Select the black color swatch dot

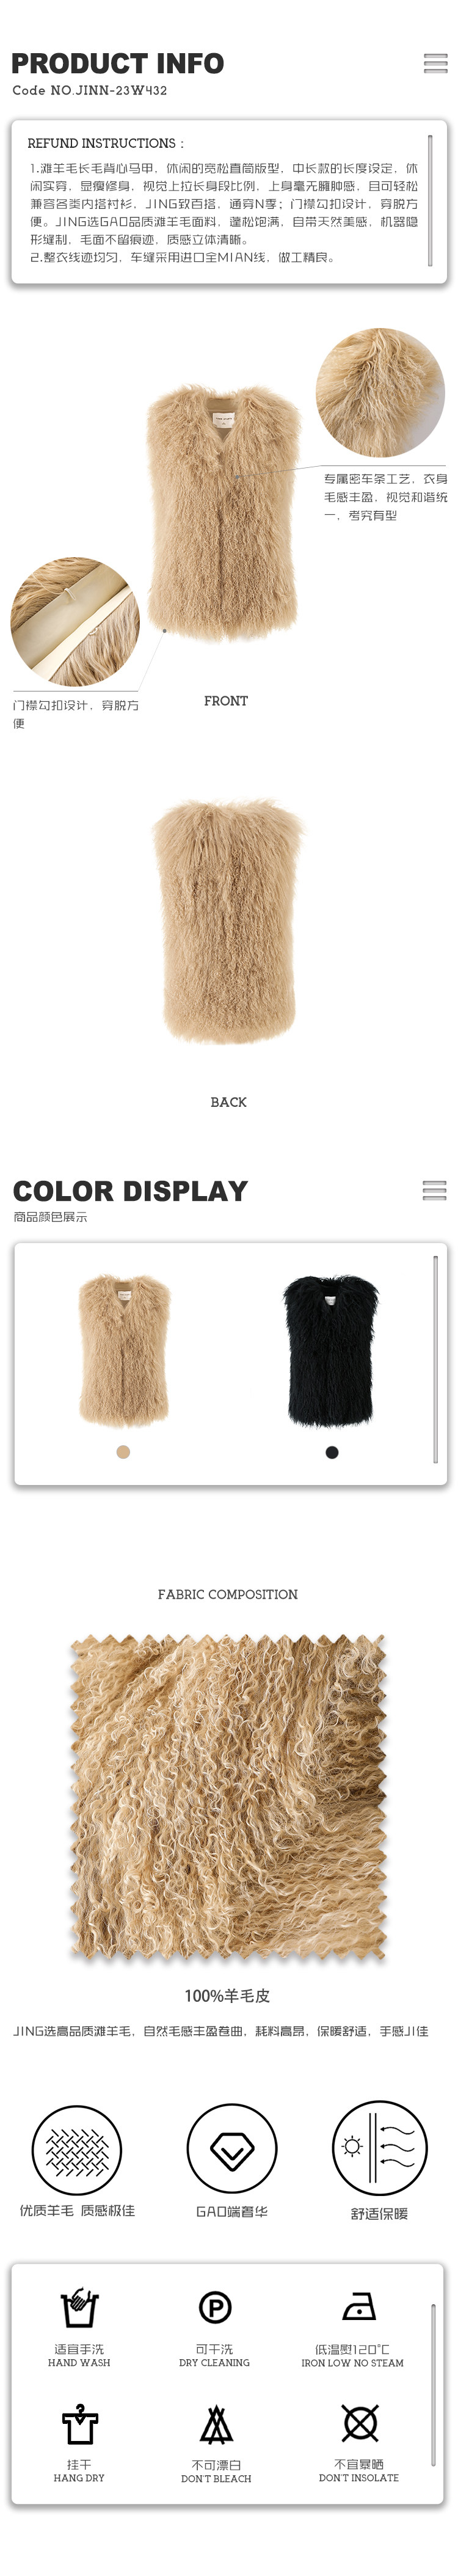point(332,1452)
